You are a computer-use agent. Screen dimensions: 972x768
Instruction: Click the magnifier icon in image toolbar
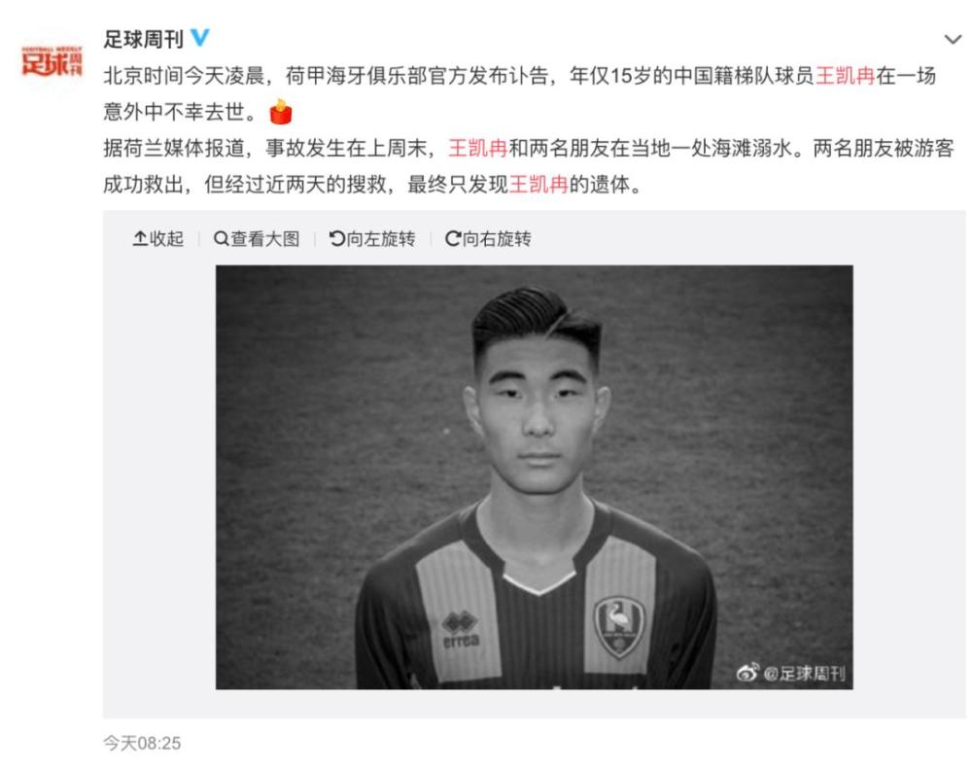point(221,238)
